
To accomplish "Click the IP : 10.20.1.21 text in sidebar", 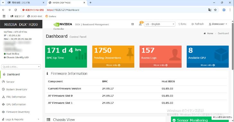I will click(x=12, y=35).
